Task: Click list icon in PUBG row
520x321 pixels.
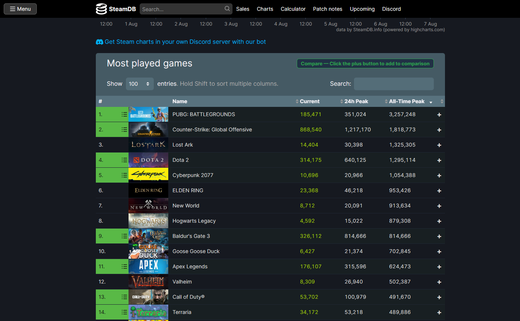Action: 124,114
